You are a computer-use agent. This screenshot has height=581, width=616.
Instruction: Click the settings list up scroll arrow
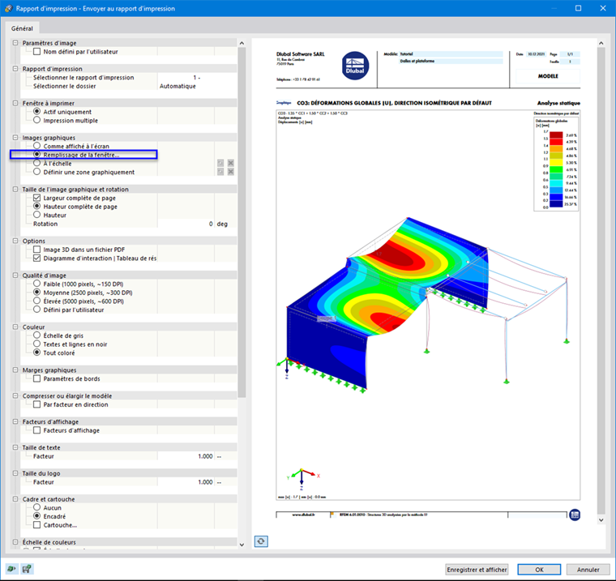(242, 43)
